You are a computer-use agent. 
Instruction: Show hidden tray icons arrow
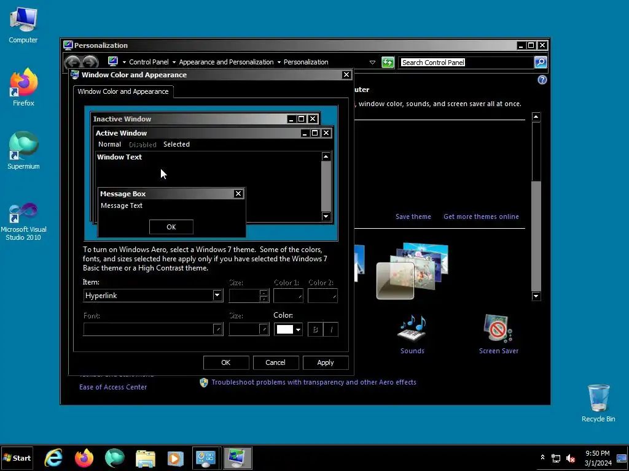tap(542, 458)
